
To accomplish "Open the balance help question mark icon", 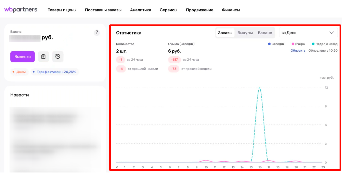I will point(97,33).
